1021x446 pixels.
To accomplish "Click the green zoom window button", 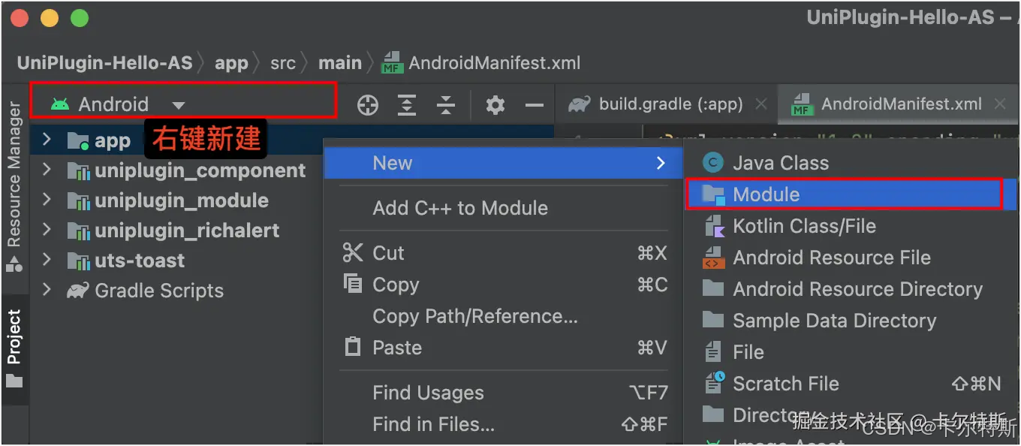I will coord(79,19).
